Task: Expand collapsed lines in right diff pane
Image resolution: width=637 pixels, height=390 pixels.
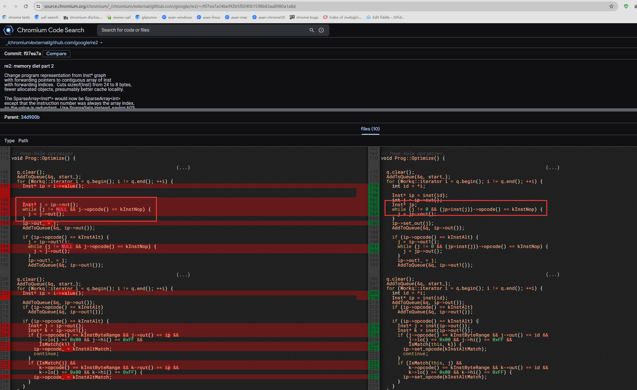Action: 552,168
